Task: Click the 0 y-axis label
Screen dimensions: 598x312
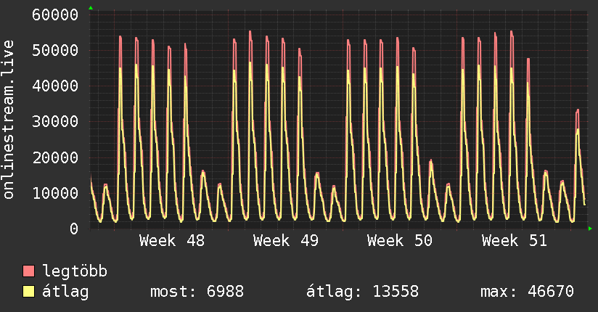Action: pyautogui.click(x=74, y=229)
